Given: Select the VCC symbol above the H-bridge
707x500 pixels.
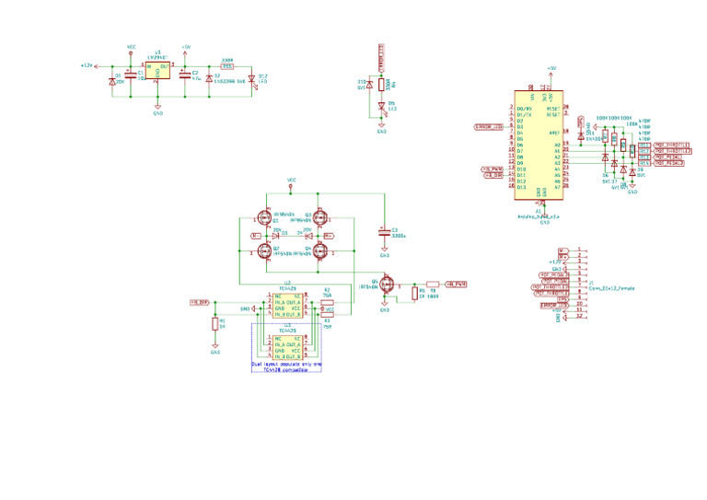Looking at the screenshot, I should pos(291,182).
